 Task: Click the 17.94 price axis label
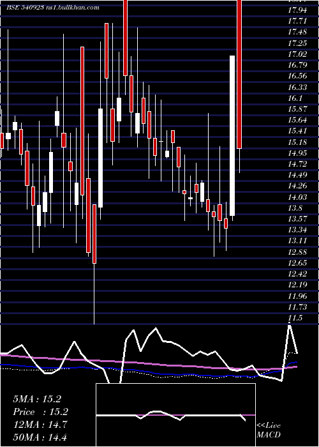point(297,10)
